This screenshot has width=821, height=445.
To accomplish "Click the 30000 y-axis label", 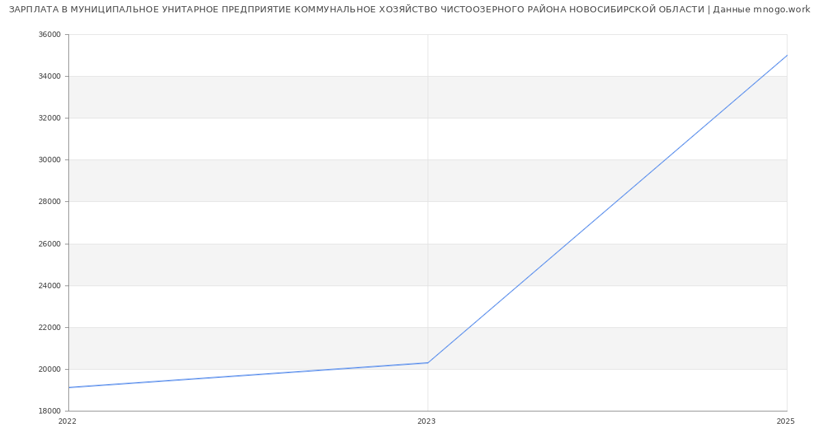I will click(x=49, y=160).
